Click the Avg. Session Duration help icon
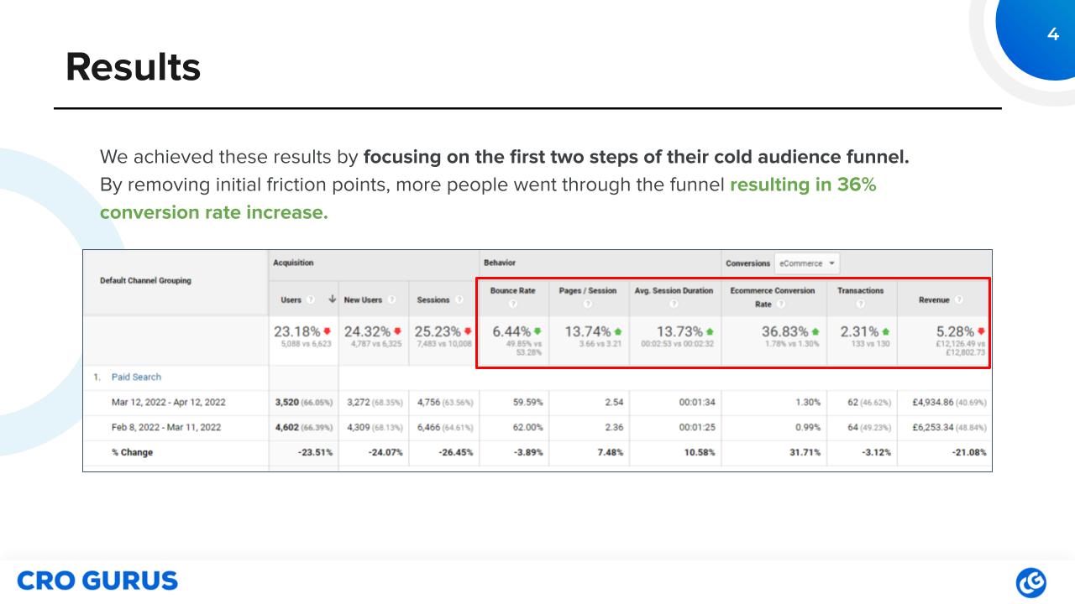 (x=673, y=303)
